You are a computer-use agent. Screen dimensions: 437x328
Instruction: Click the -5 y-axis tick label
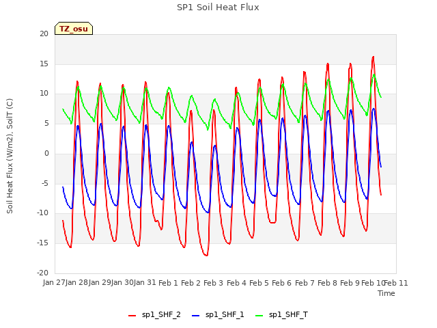(x=44, y=184)
